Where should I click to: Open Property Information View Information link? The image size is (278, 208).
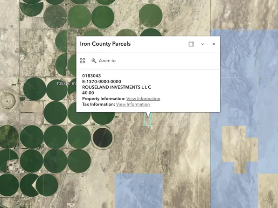click(x=143, y=98)
